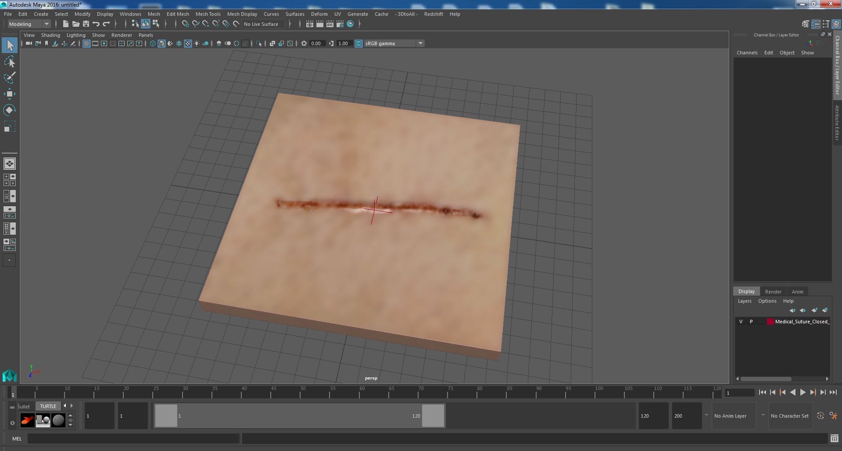Screen dimensions: 842x451
Task: Click the playback end time field 120
Action: coord(653,416)
